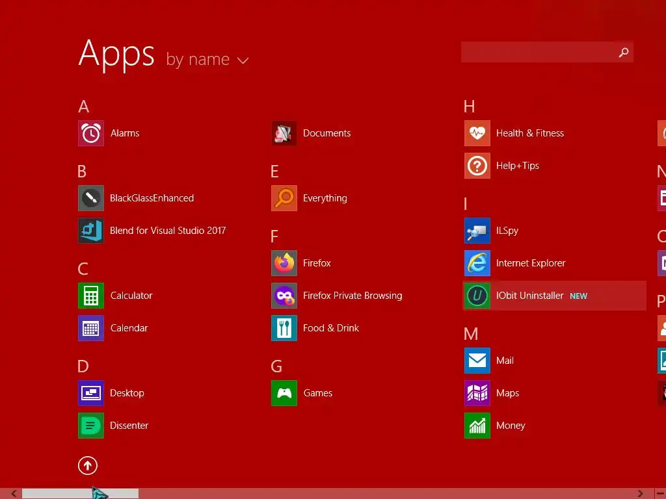Open the Internet Explorer icon

(477, 263)
